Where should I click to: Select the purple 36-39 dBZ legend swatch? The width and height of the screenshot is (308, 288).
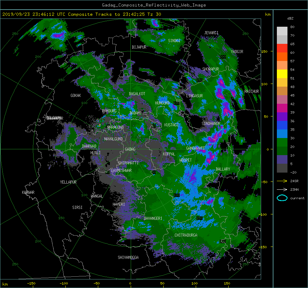(x=282, y=116)
